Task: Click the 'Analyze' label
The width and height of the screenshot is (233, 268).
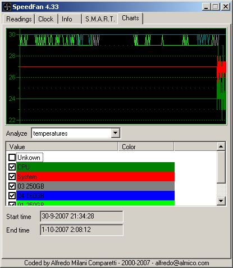Action: pos(17,133)
